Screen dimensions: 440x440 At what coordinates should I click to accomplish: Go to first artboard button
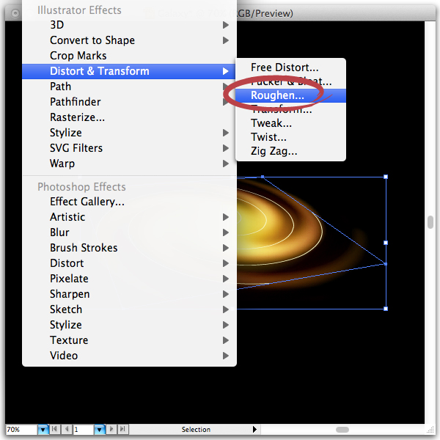click(55, 429)
